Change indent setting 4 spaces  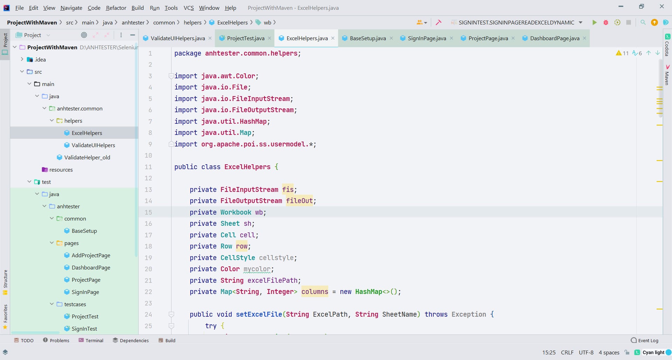click(x=609, y=352)
